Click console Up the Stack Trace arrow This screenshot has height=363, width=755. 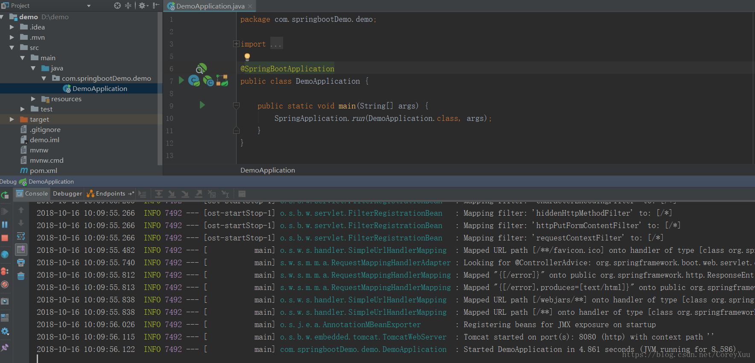(21, 210)
